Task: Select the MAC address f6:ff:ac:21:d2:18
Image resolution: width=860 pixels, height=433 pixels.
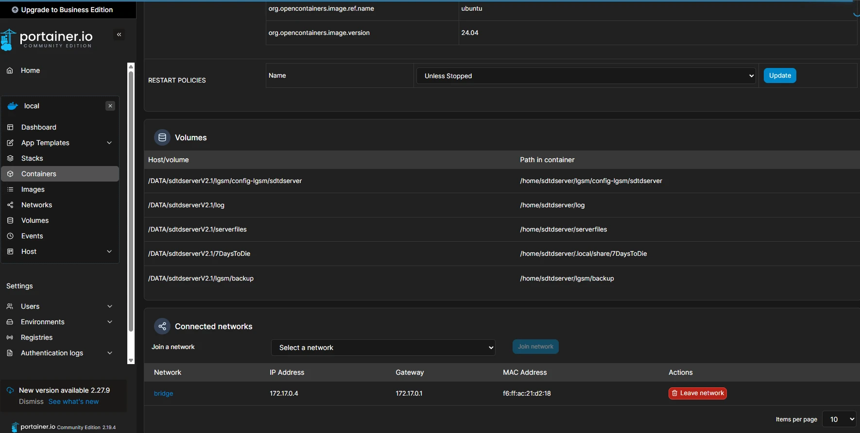Action: (527, 393)
